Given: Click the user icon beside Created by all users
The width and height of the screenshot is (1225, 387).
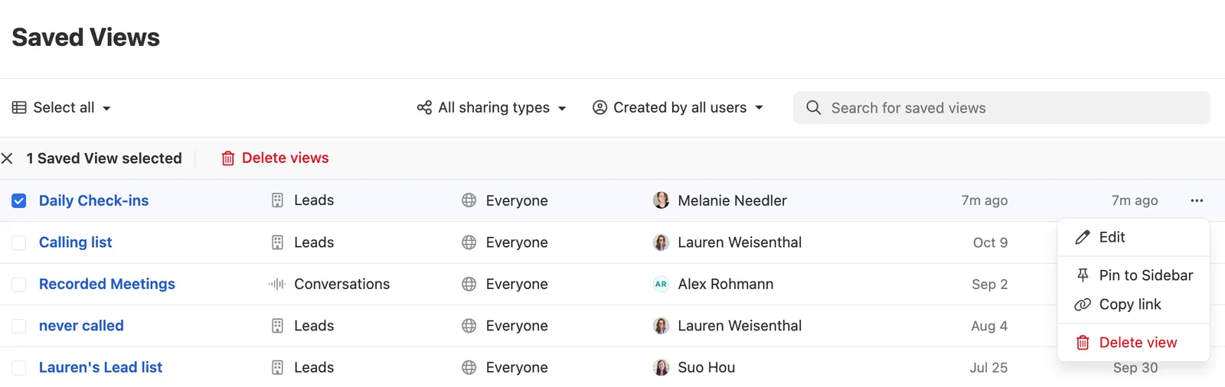Looking at the screenshot, I should pos(600,108).
